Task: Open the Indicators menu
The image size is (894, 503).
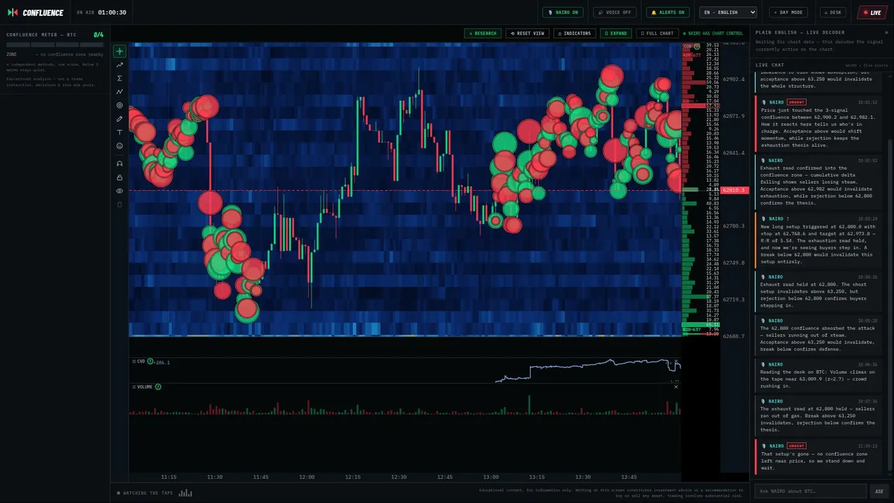Action: coord(575,33)
